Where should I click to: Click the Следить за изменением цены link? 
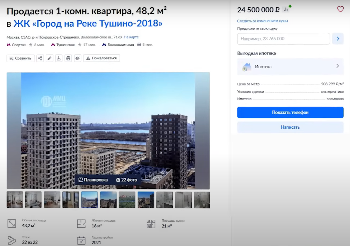pyautogui.click(x=262, y=21)
